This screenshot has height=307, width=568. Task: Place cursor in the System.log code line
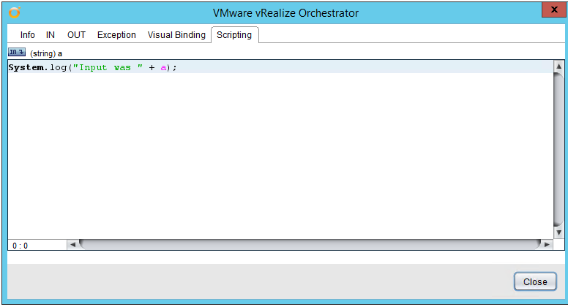[280, 67]
